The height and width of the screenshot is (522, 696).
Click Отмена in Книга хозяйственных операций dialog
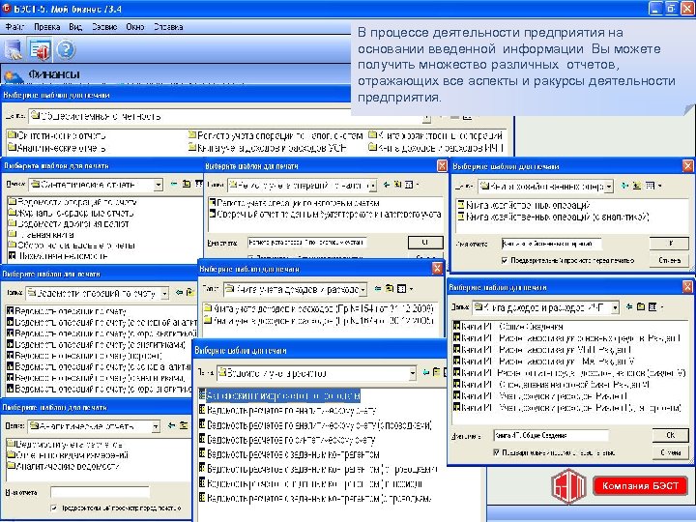tap(669, 261)
